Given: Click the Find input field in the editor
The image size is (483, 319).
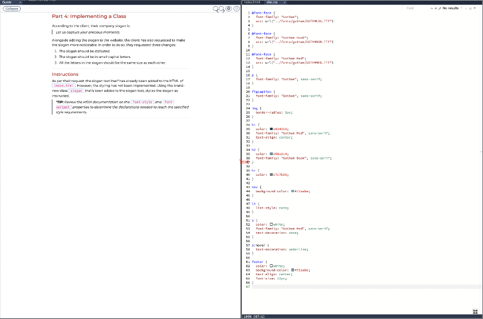Looking at the screenshot, I should (410, 8).
